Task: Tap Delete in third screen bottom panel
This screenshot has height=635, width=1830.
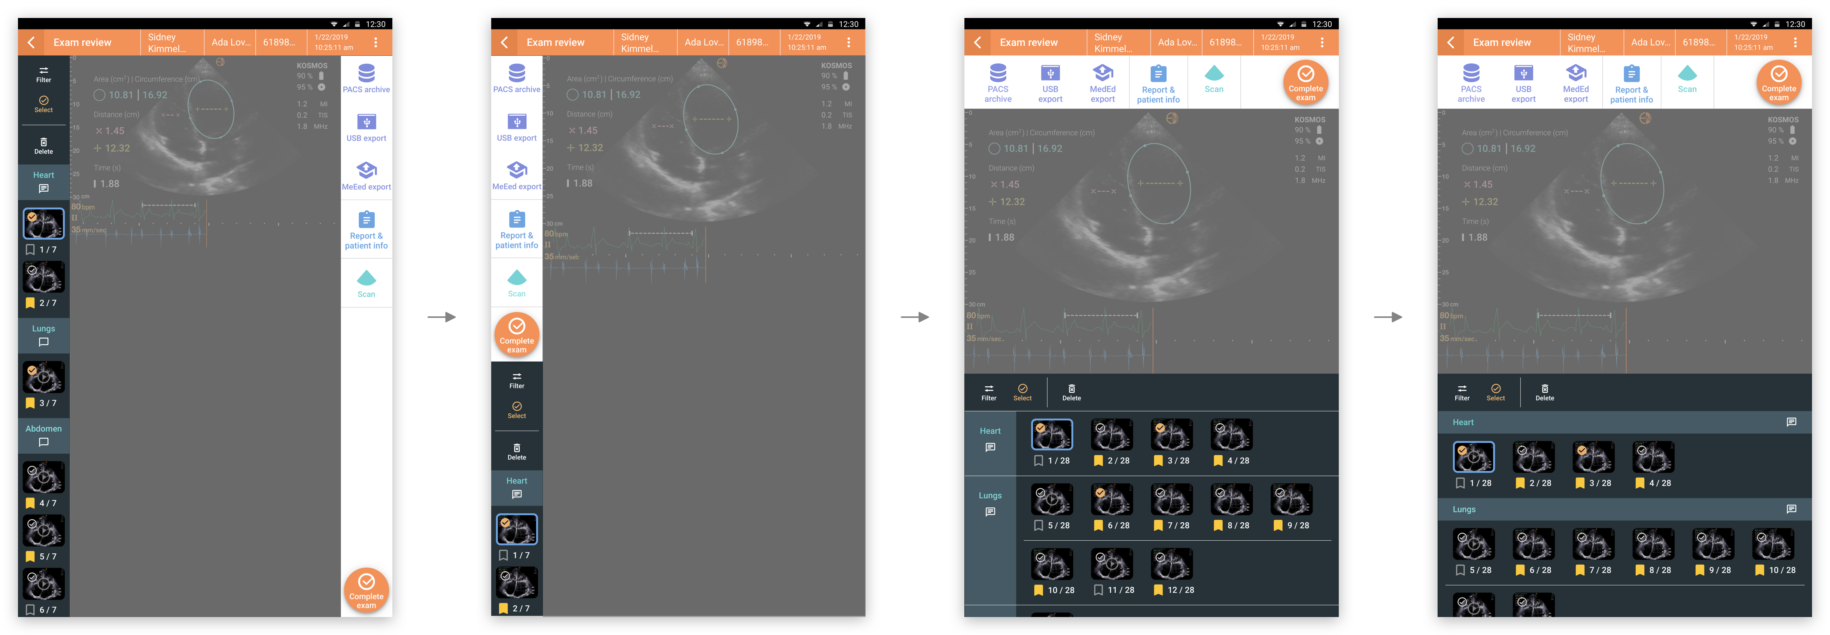Action: (1071, 393)
